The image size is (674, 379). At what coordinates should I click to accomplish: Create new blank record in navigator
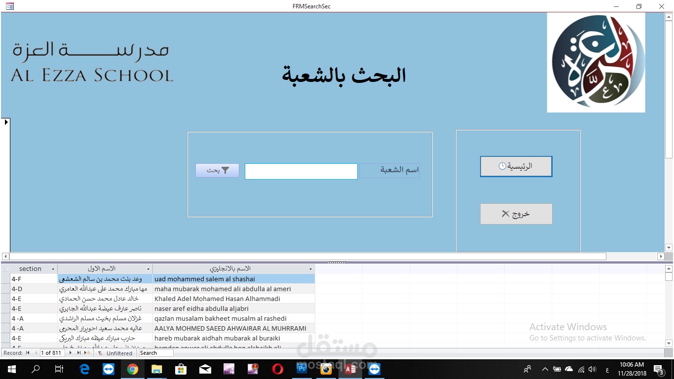pyautogui.click(x=88, y=353)
